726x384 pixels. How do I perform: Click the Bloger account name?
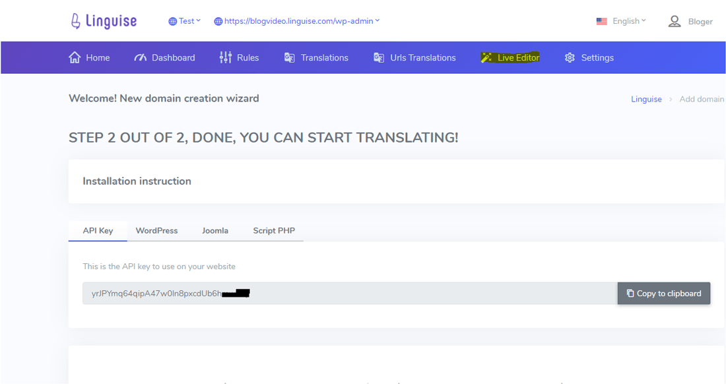click(700, 22)
